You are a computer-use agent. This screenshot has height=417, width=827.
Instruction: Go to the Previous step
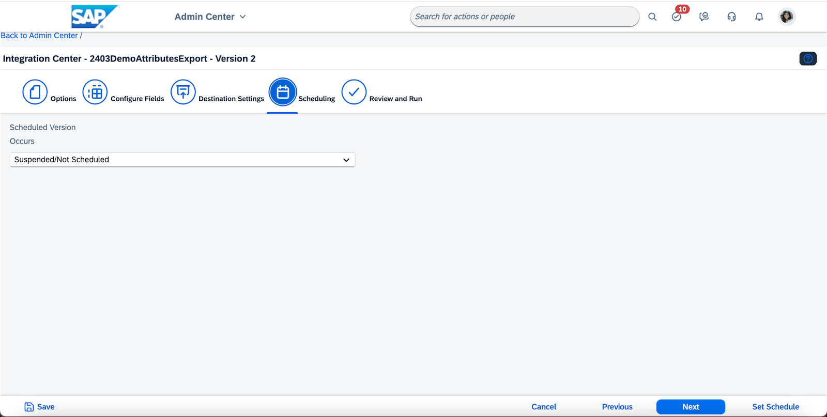click(617, 407)
